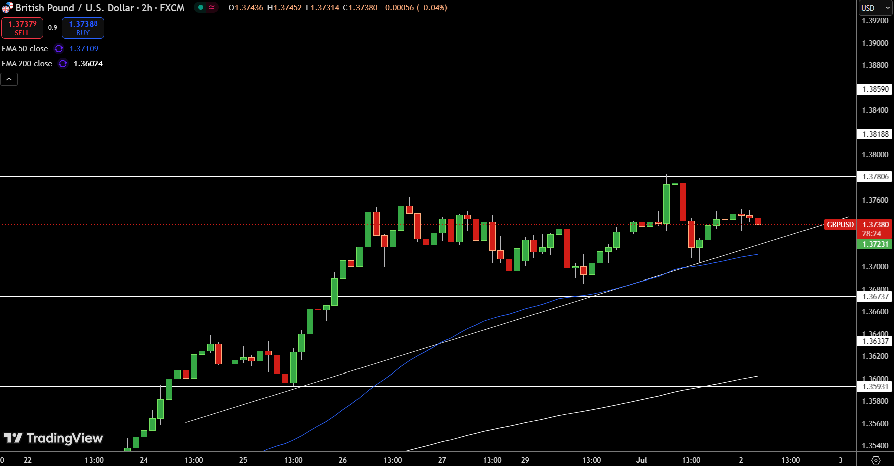Click the open value O1.37436 in the header

(246, 8)
